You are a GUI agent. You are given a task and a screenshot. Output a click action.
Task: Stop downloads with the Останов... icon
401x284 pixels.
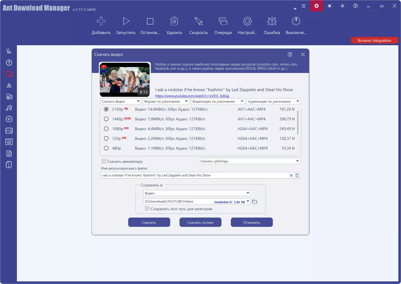(x=150, y=21)
